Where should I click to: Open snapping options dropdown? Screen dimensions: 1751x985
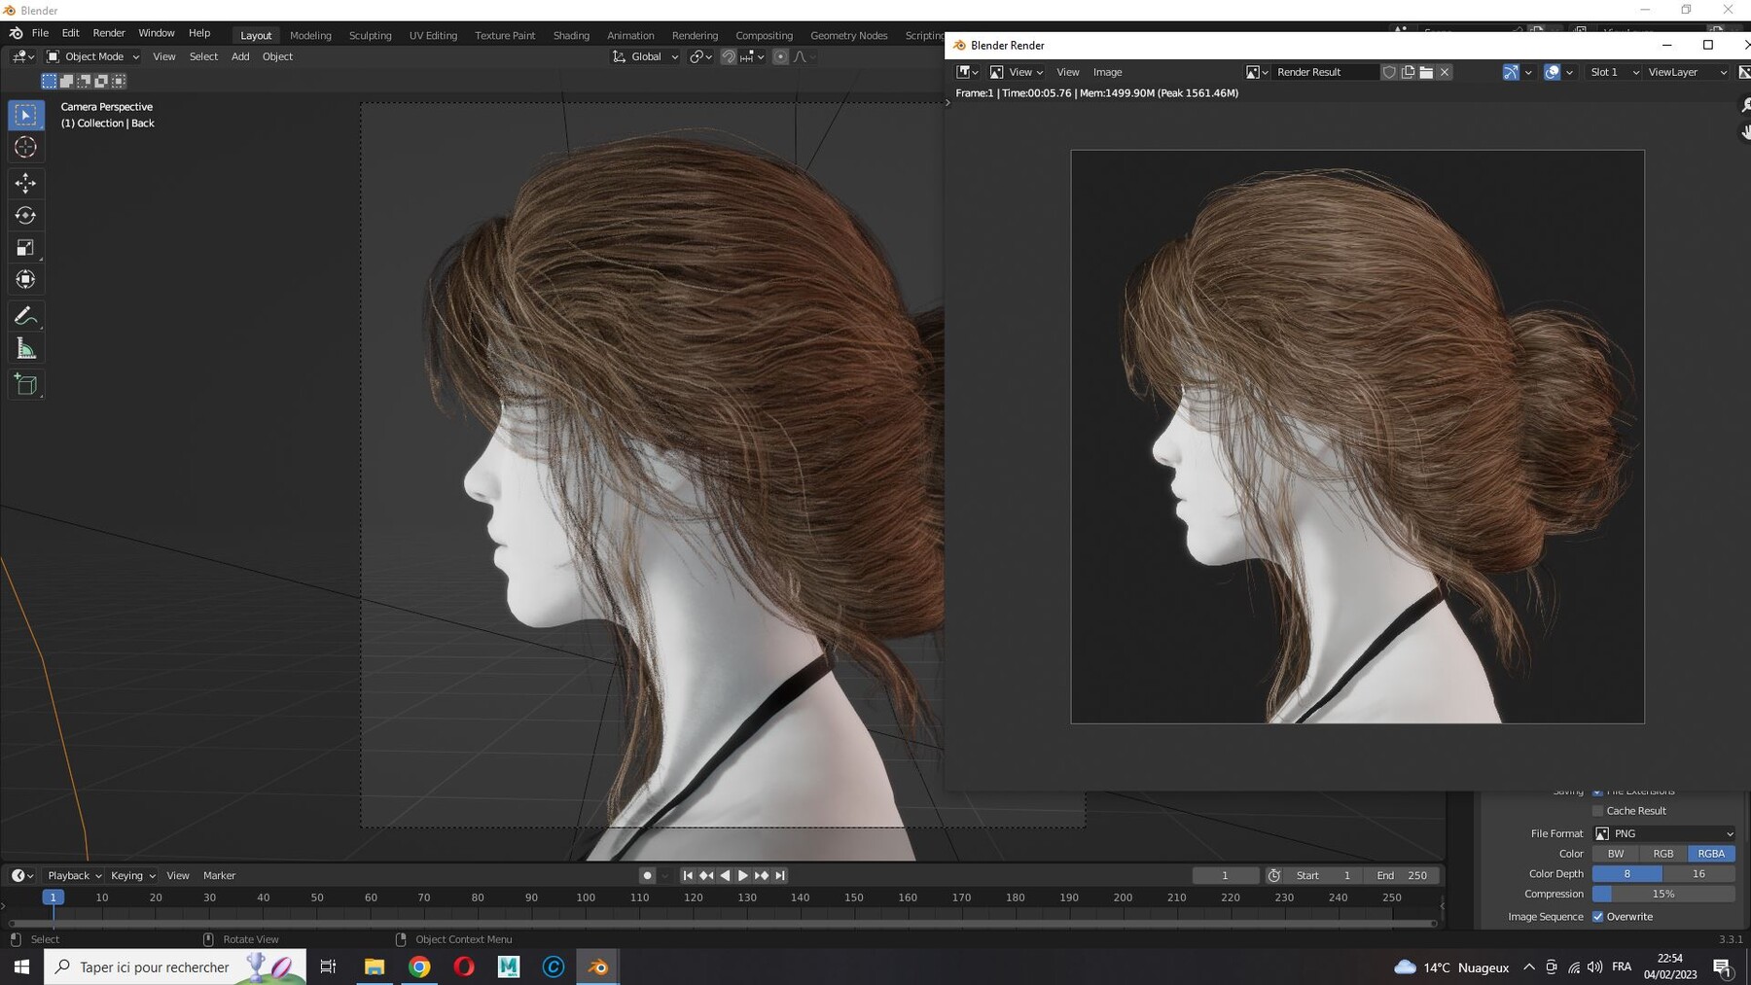click(x=752, y=56)
